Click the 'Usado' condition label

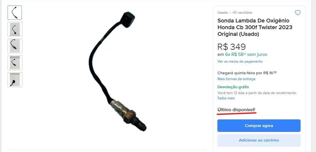223,13
